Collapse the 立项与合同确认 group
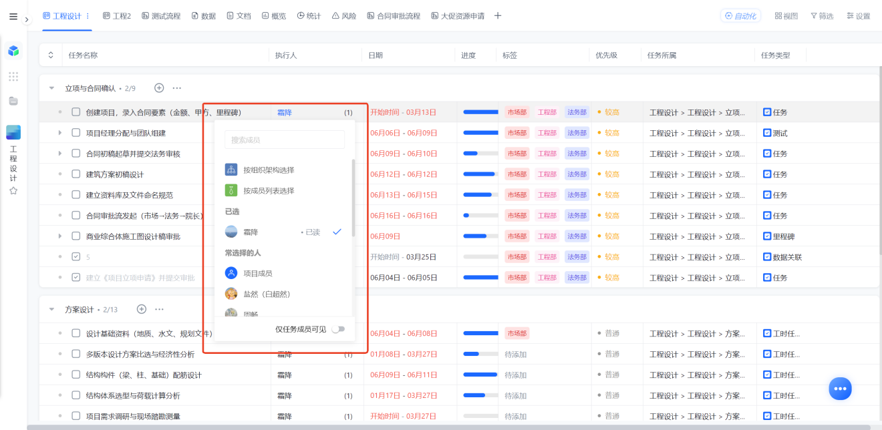This screenshot has width=882, height=430. [x=51, y=88]
